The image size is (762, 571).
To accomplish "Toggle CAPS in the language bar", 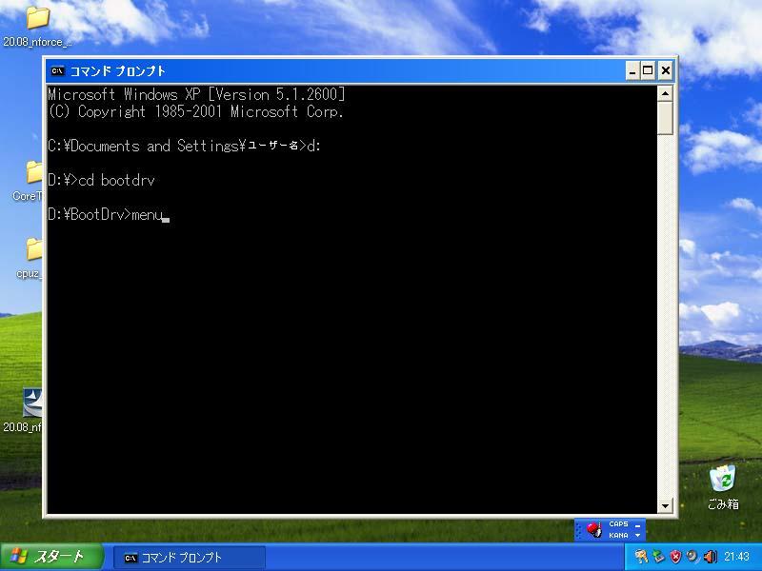I will click(618, 524).
